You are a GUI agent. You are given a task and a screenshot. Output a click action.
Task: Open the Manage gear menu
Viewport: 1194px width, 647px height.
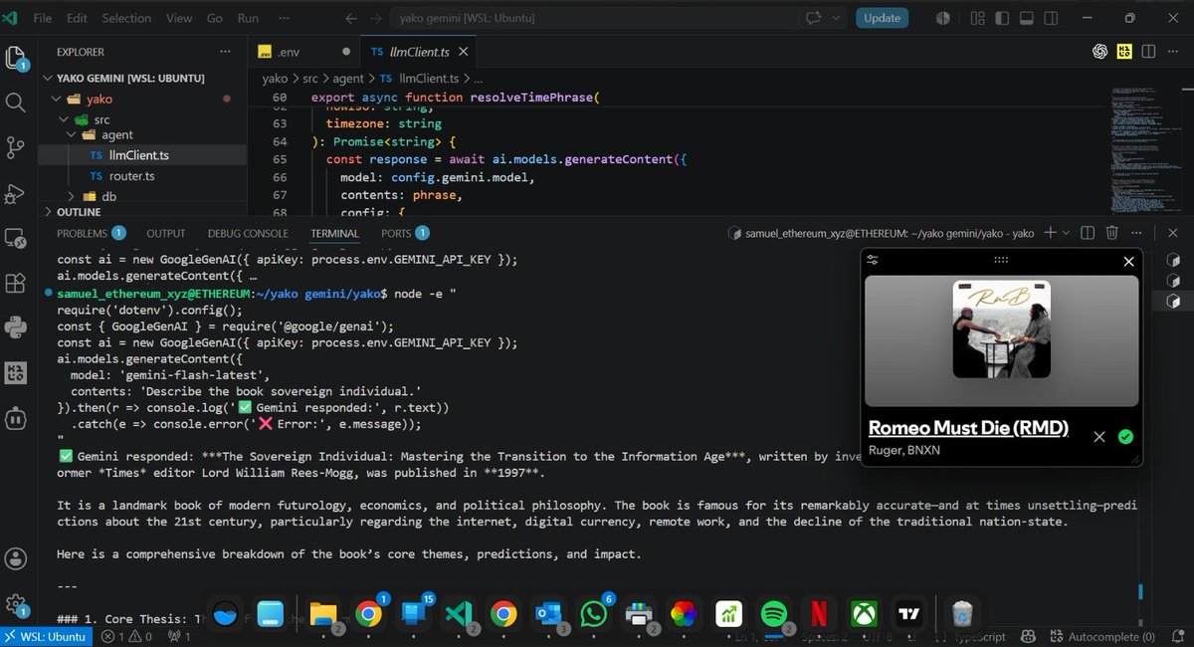16,604
